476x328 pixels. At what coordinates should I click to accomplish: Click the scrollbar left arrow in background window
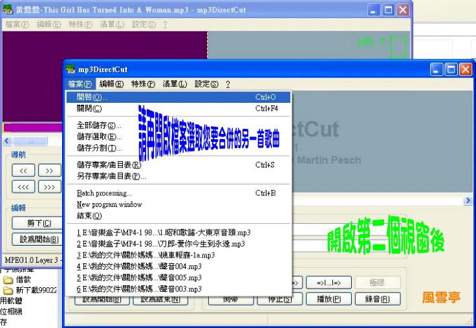(7, 141)
